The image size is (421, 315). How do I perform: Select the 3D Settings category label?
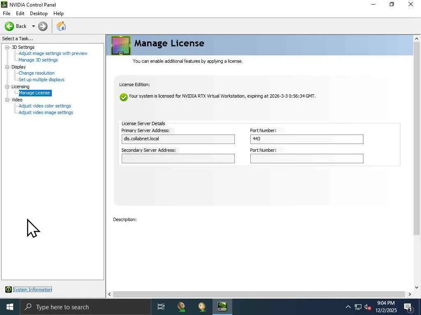coord(23,47)
